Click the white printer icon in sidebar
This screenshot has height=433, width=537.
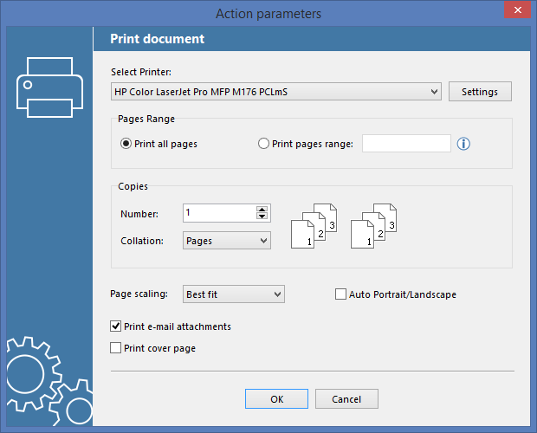pyautogui.click(x=49, y=87)
